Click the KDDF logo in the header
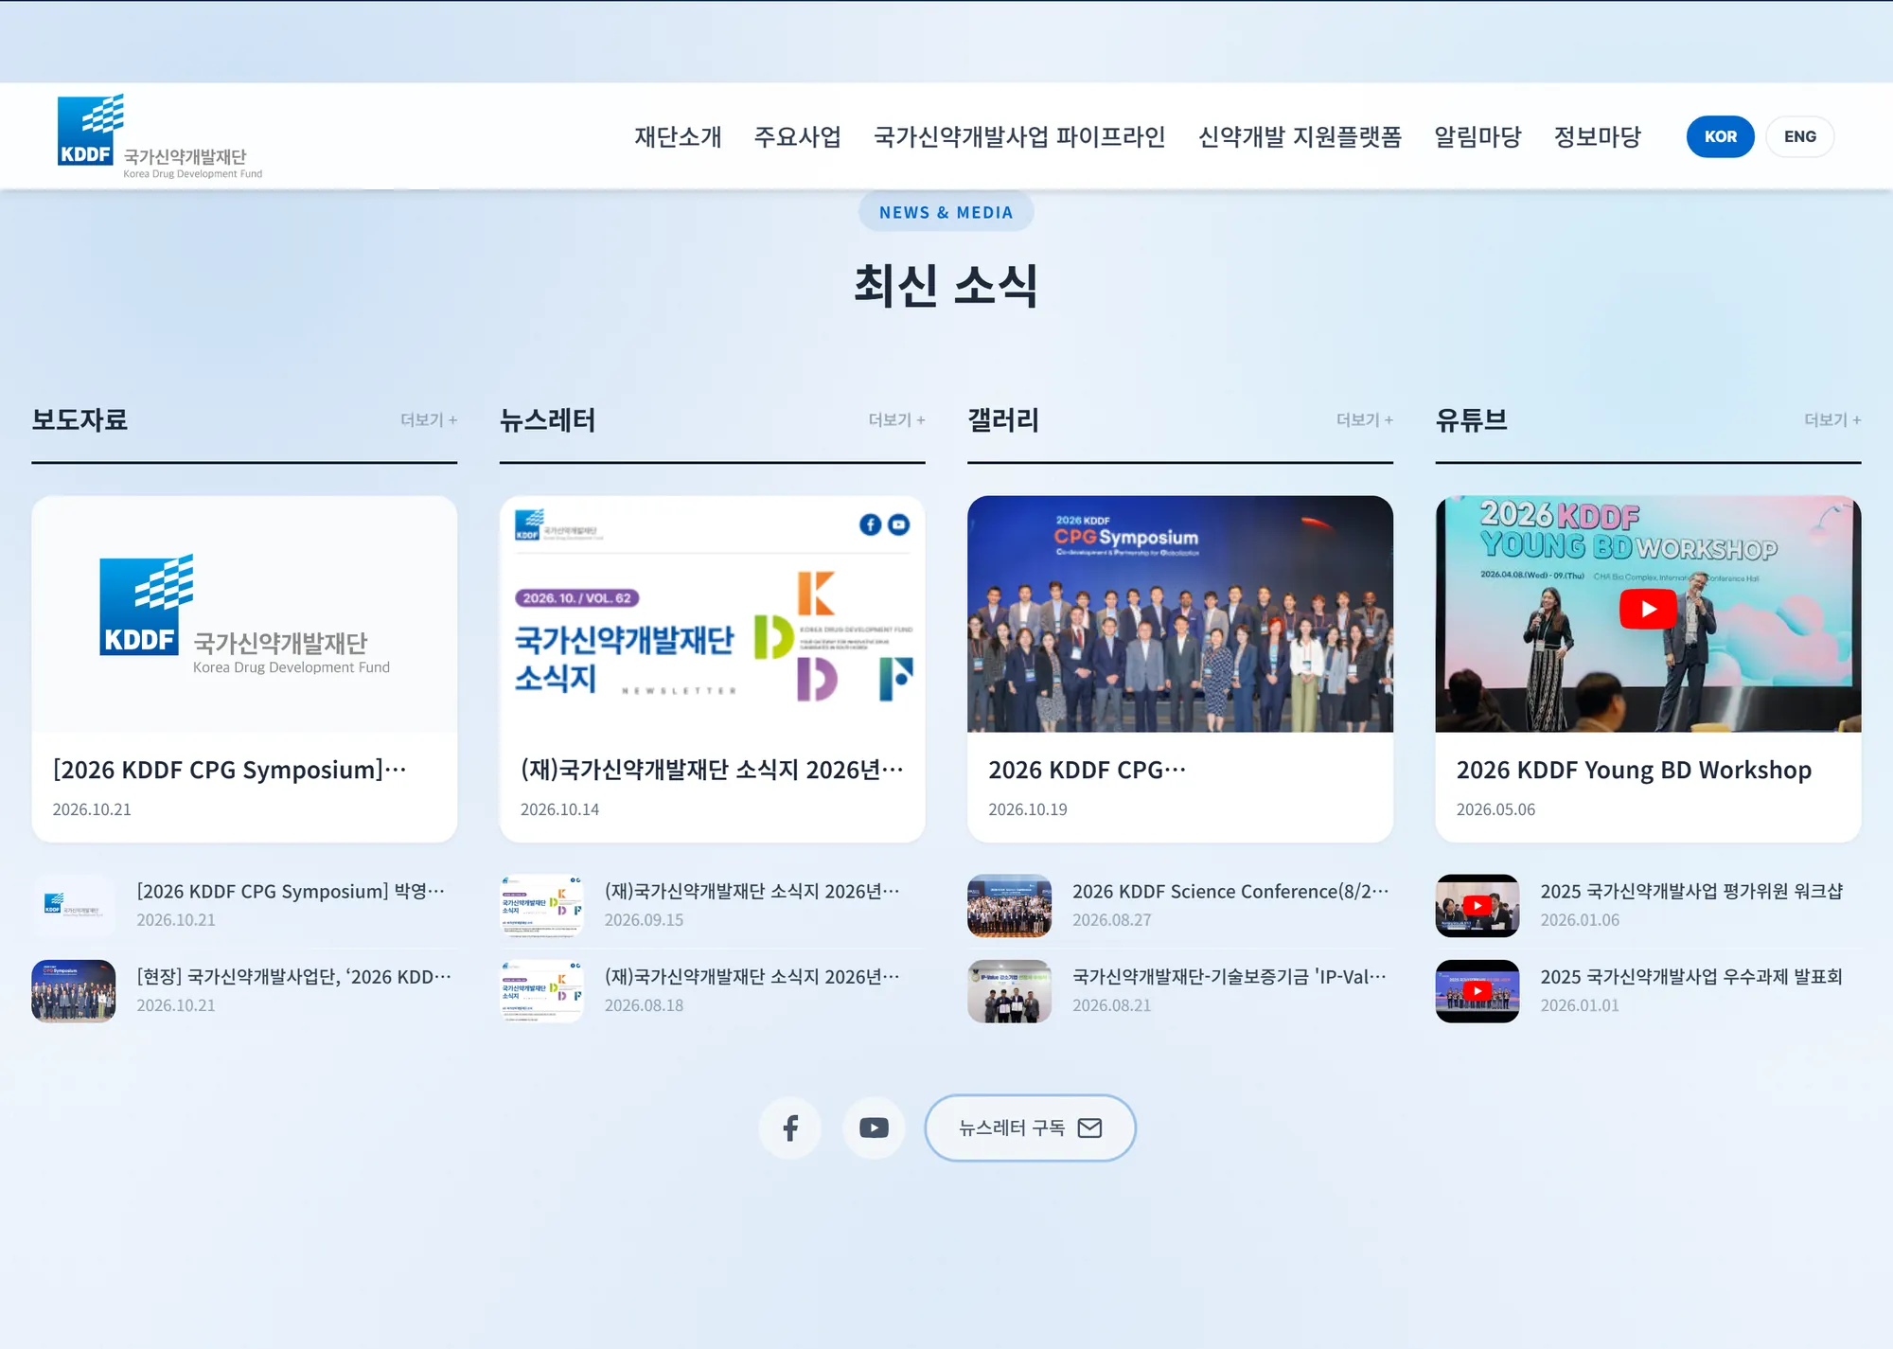This screenshot has height=1349, width=1893. click(160, 136)
